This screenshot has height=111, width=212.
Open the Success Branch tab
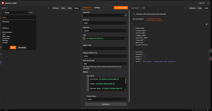tap(138, 19)
